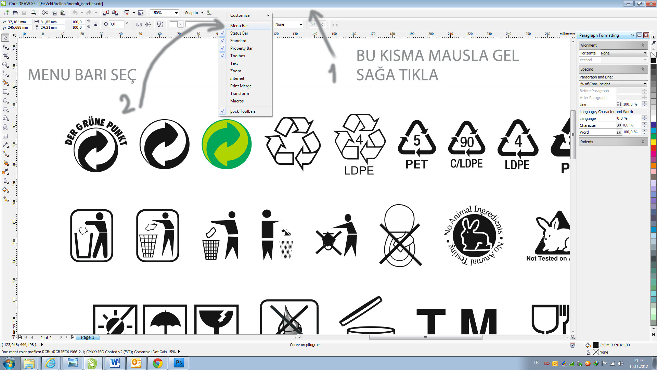Screen dimensions: 657x370
Task: Click the Import icon
Action: (106, 13)
